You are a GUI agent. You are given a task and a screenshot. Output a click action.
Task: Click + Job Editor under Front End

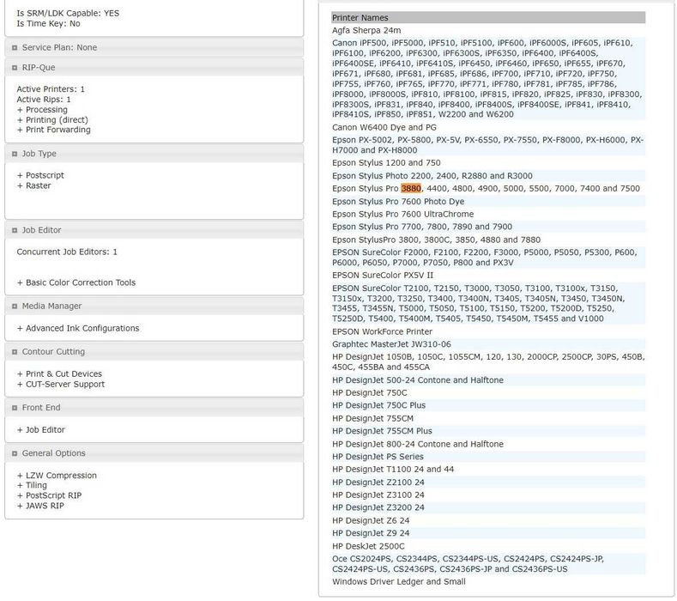click(40, 430)
